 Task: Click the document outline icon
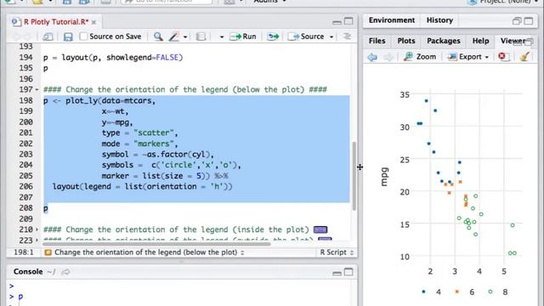point(347,36)
